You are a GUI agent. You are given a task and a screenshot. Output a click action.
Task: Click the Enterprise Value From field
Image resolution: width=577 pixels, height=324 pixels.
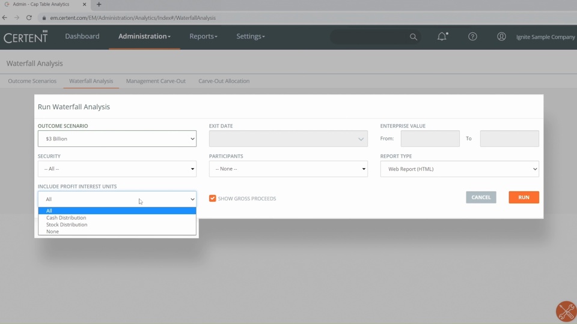pos(430,139)
